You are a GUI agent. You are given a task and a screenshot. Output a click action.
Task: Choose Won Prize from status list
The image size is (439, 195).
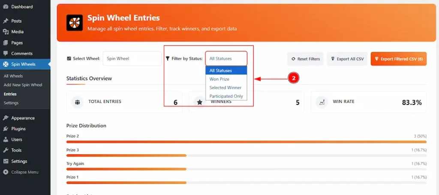click(219, 79)
